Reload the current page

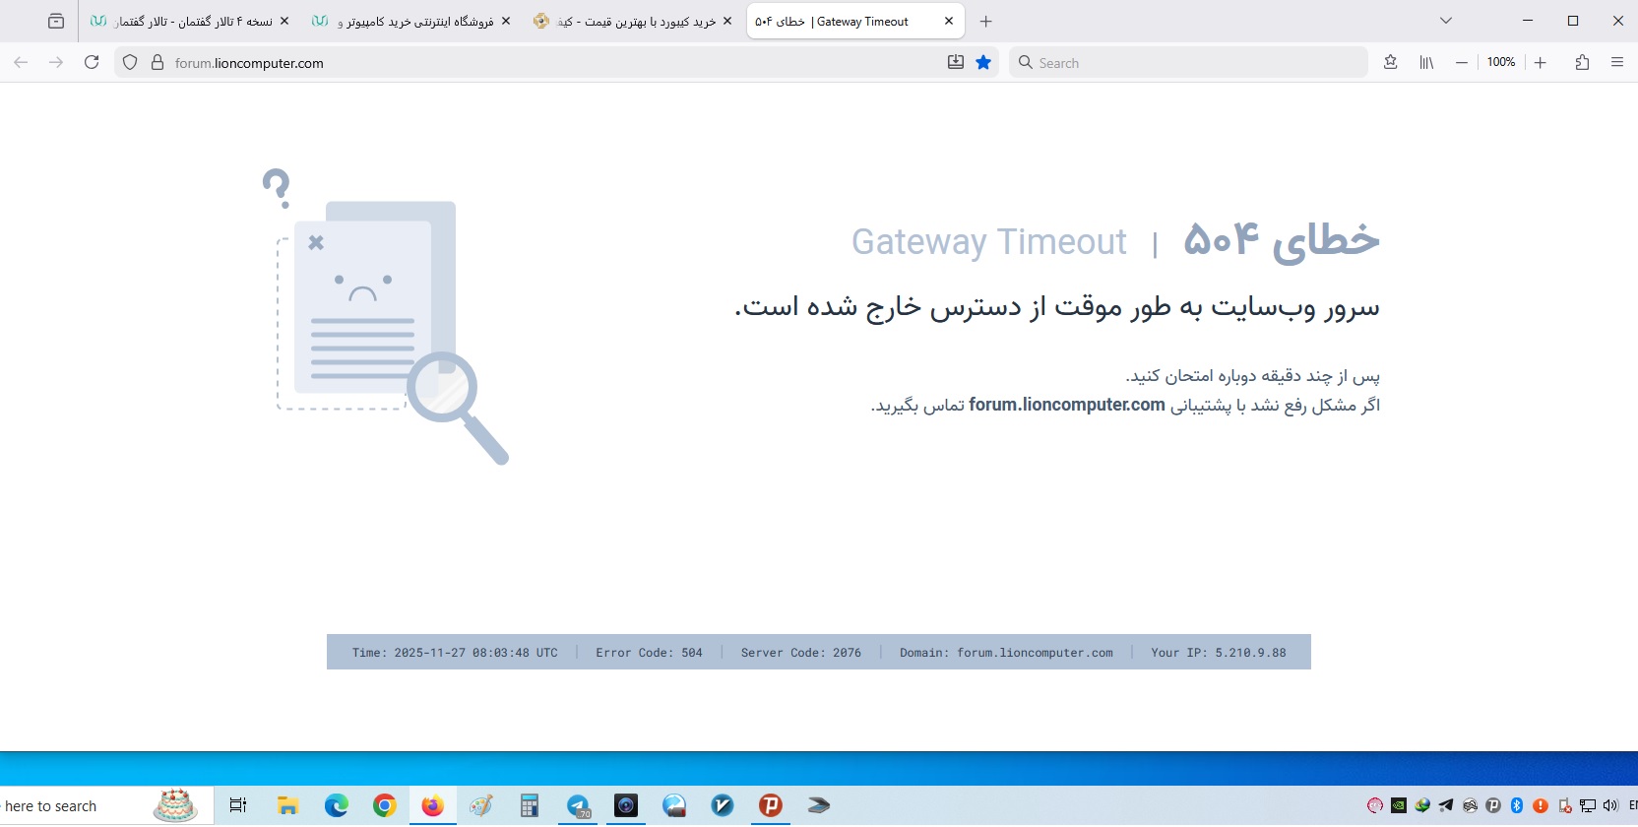coord(92,62)
